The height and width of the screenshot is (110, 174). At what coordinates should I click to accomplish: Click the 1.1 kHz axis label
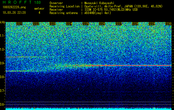pyautogui.click(x=2, y=36)
